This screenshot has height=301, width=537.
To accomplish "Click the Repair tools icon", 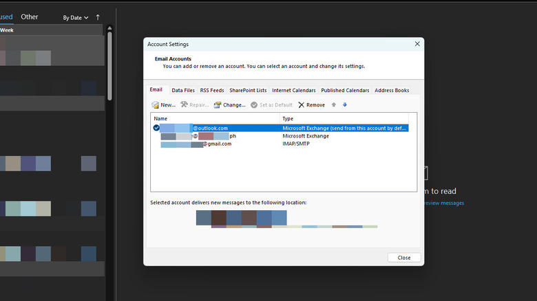I will (185, 104).
